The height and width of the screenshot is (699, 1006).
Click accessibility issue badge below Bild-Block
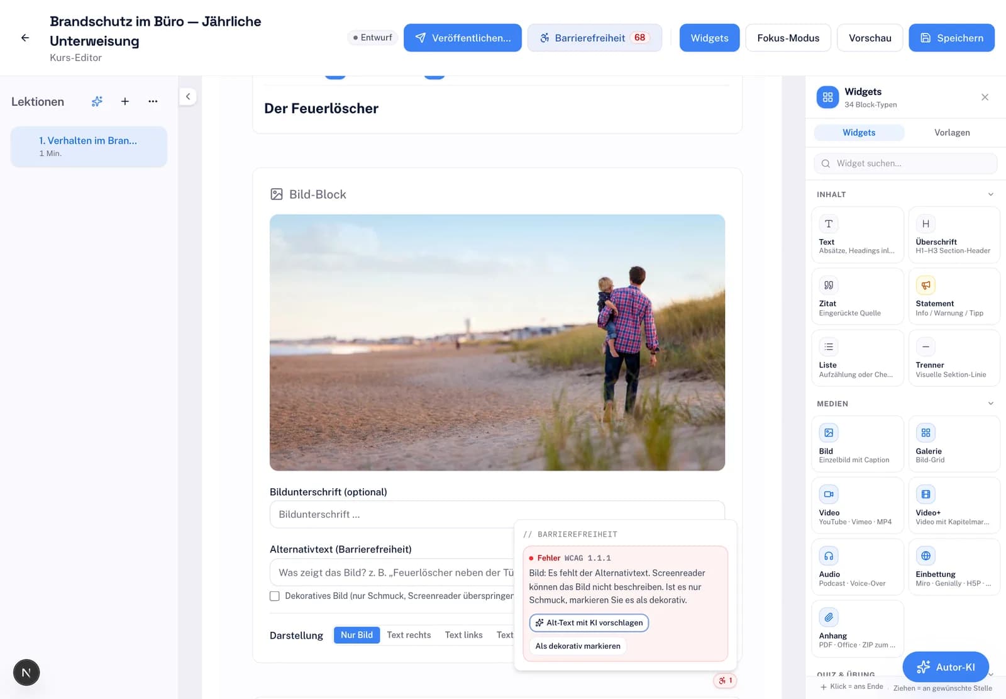click(x=725, y=680)
